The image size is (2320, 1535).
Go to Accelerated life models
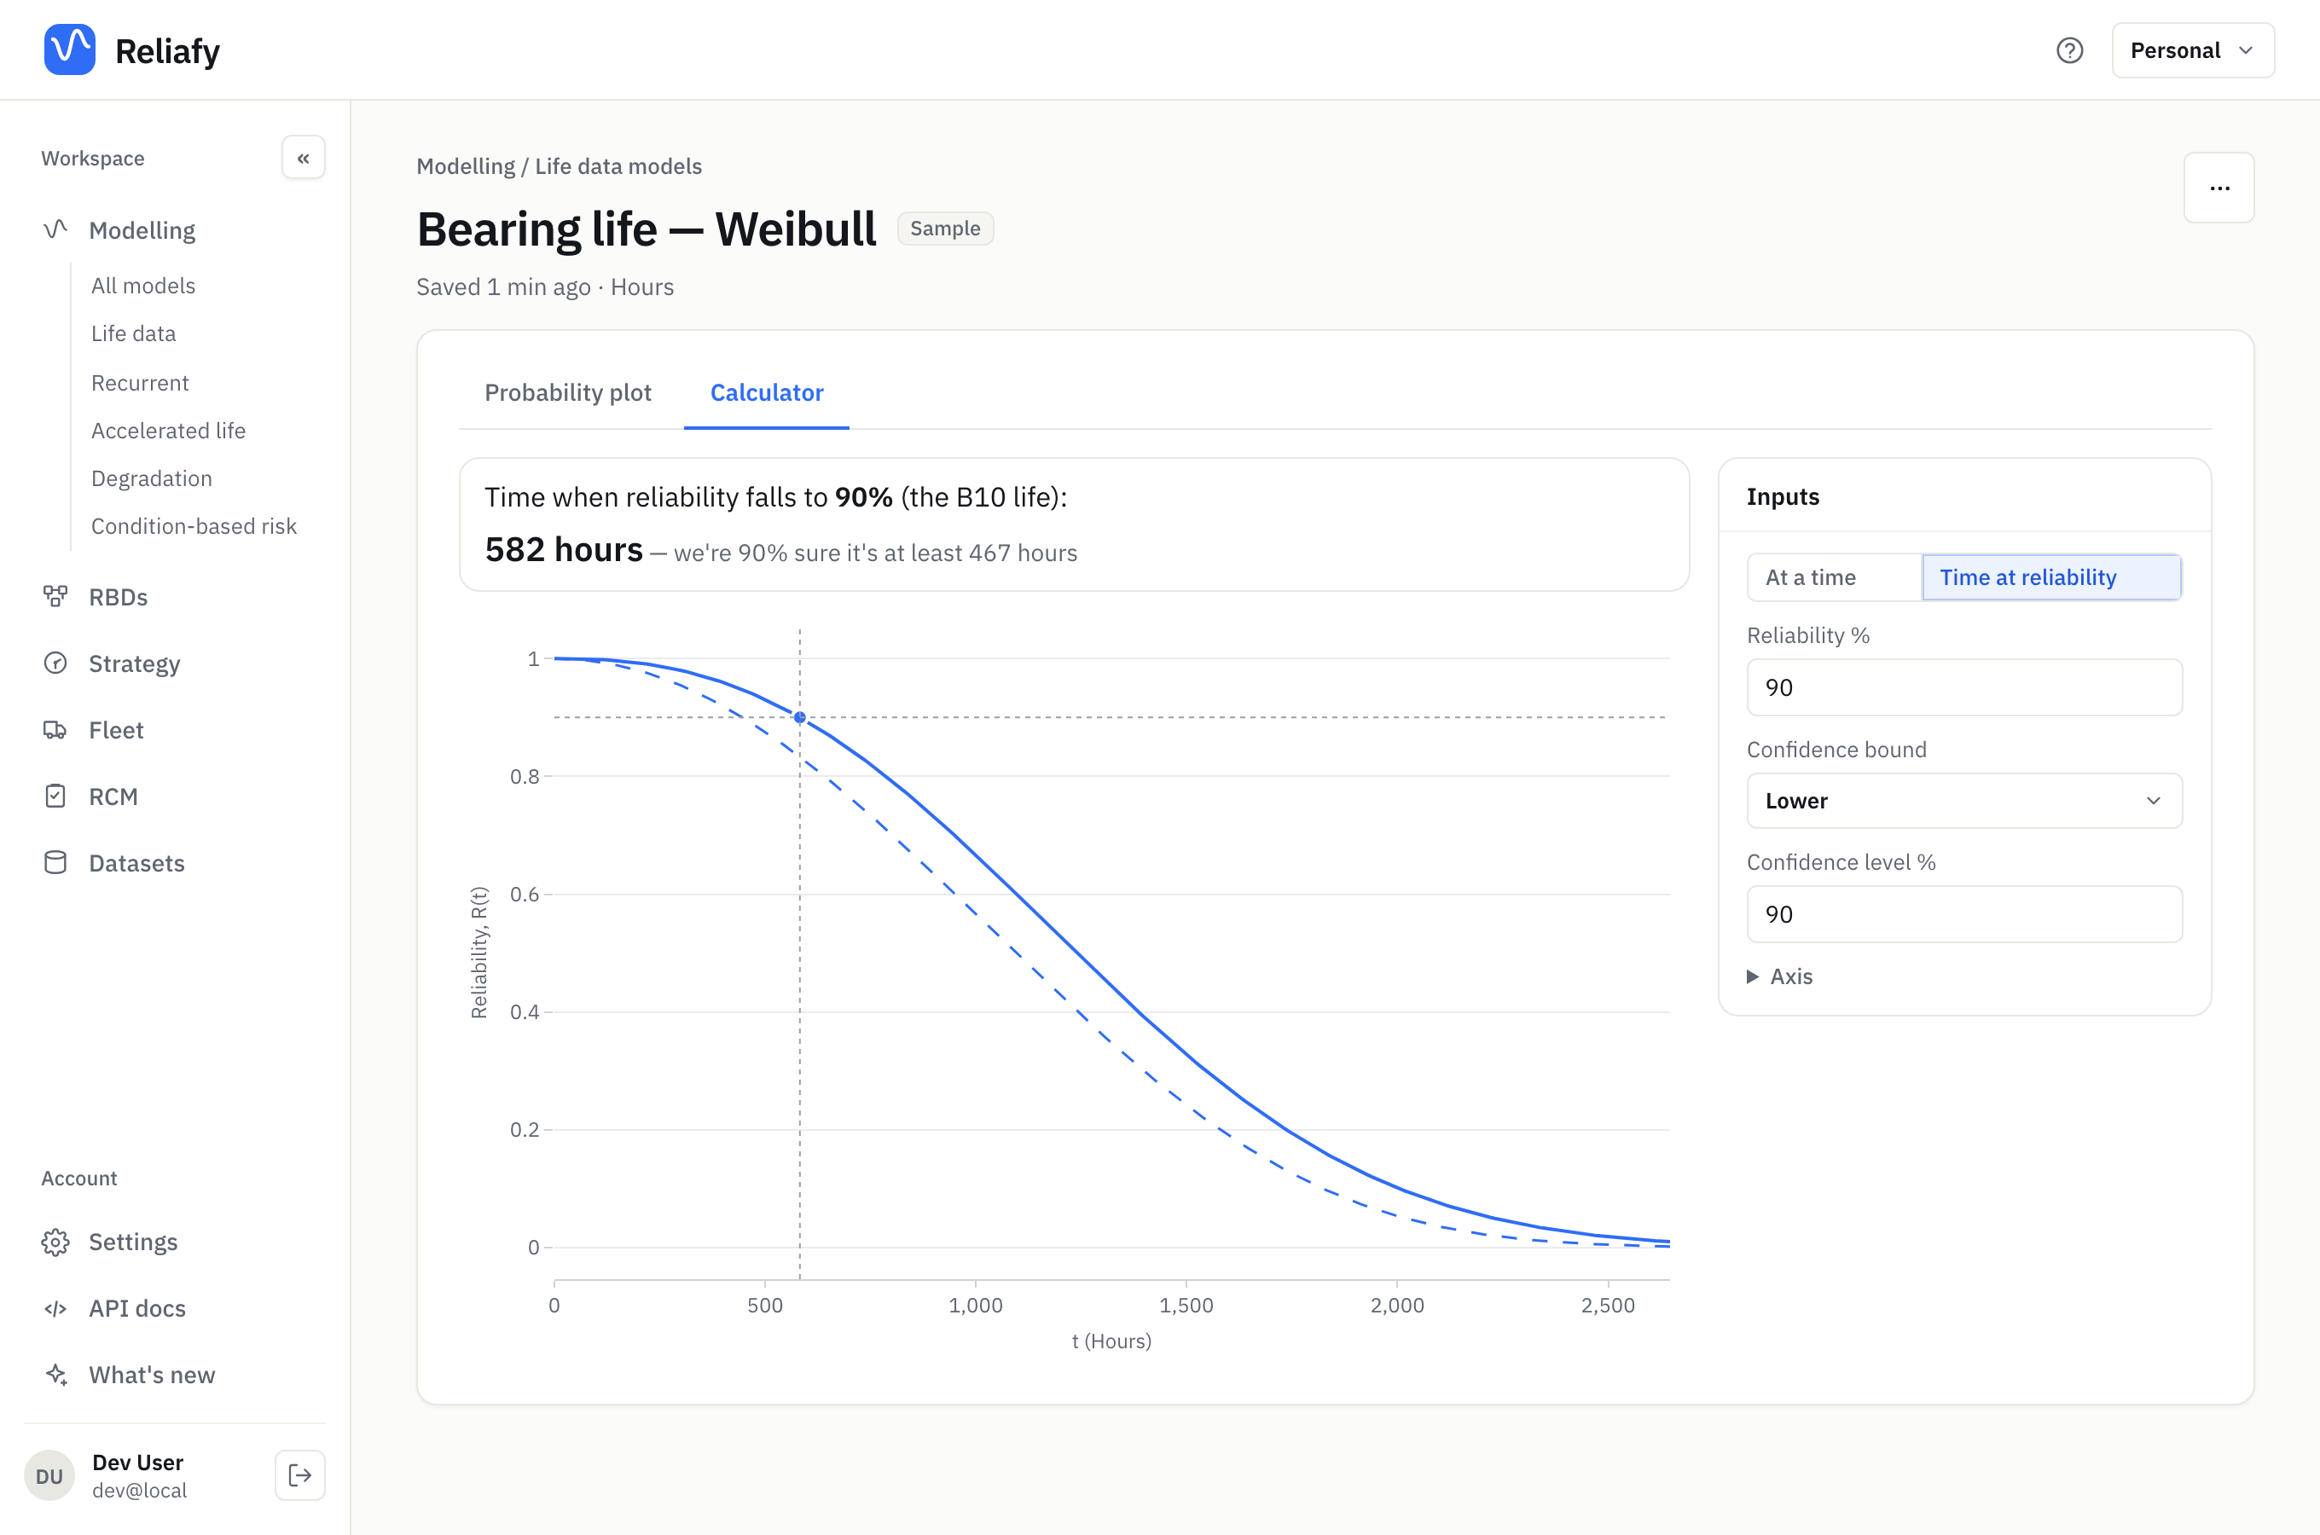tap(168, 431)
